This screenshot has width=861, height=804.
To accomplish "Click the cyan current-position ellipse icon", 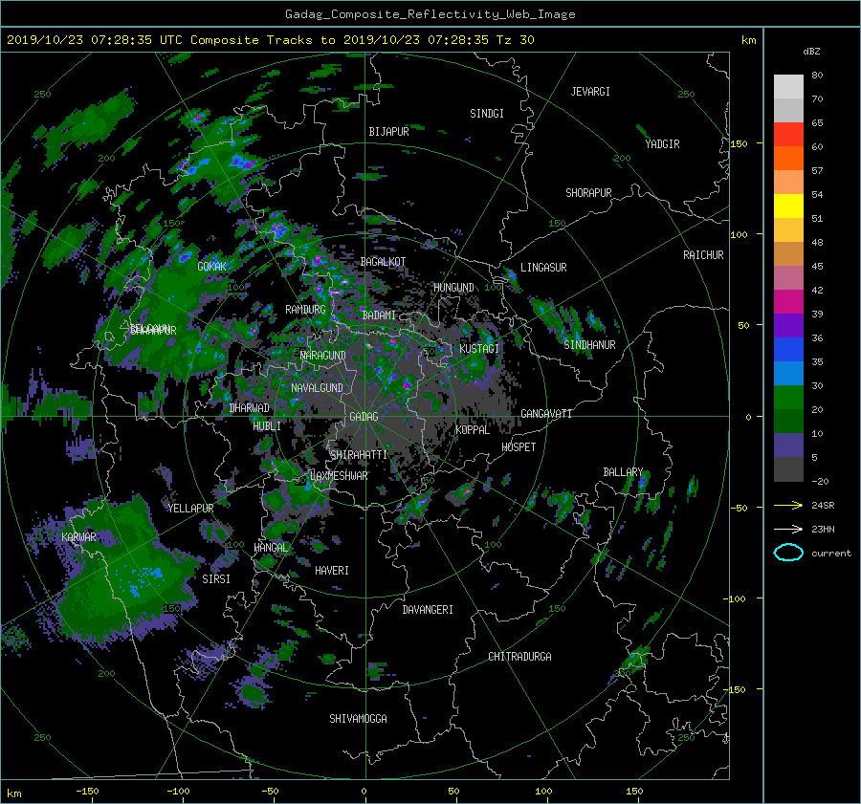I will tap(788, 553).
